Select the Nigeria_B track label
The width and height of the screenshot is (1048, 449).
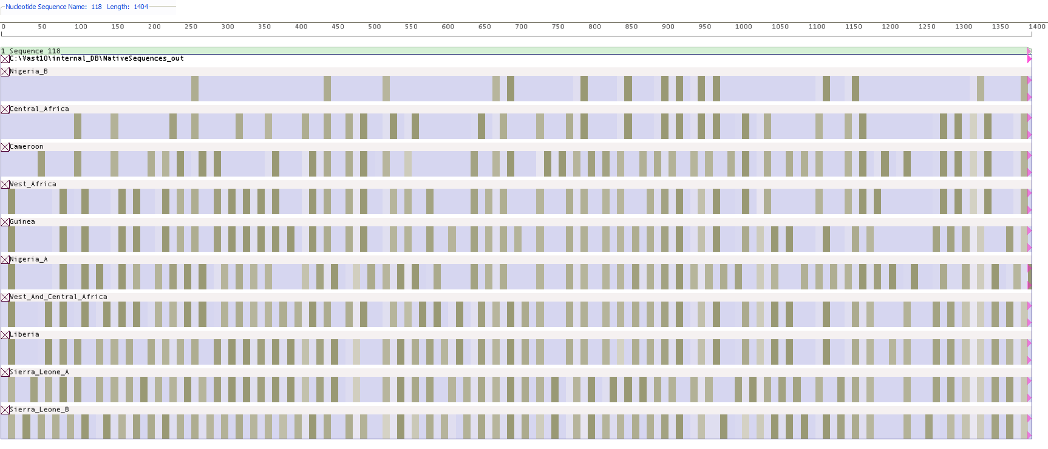pyautogui.click(x=29, y=71)
